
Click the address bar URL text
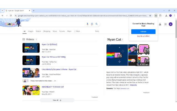click(x=83, y=16)
